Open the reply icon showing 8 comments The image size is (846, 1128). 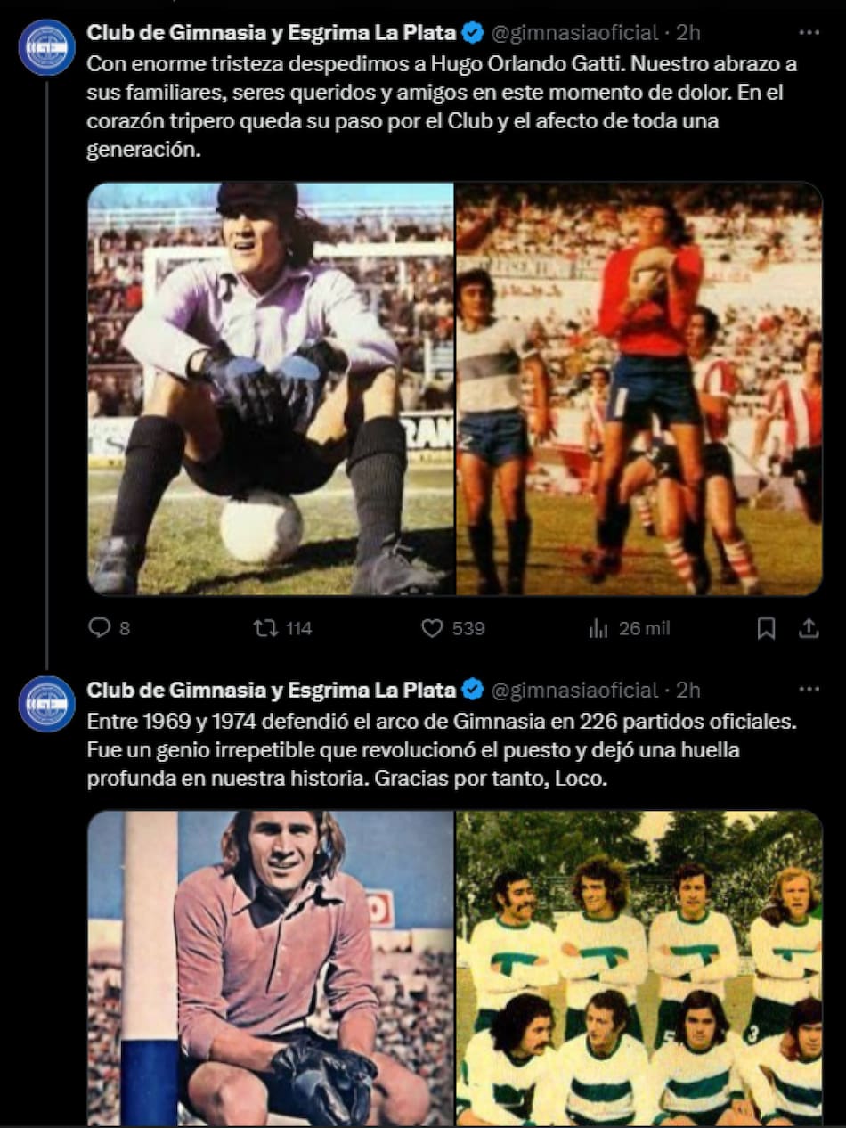coord(98,628)
